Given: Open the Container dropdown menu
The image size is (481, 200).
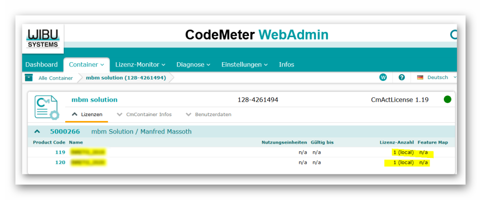Looking at the screenshot, I should pyautogui.click(x=86, y=65).
